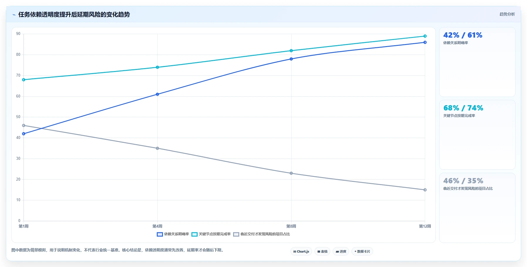Click the y-axis tick label 10
The height and width of the screenshot is (267, 527).
click(x=18, y=200)
